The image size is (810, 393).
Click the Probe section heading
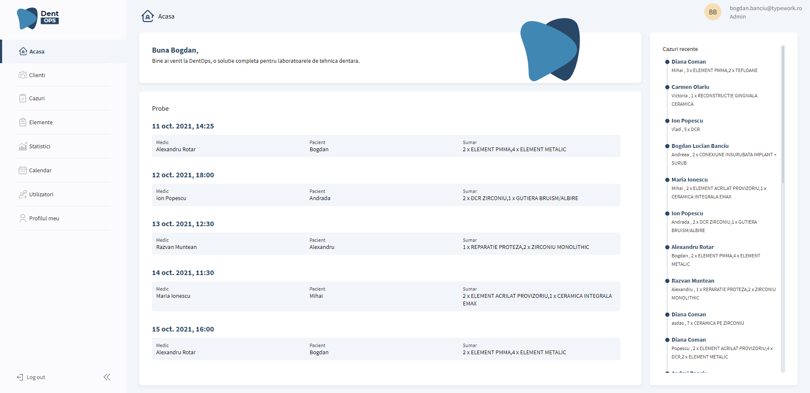160,109
